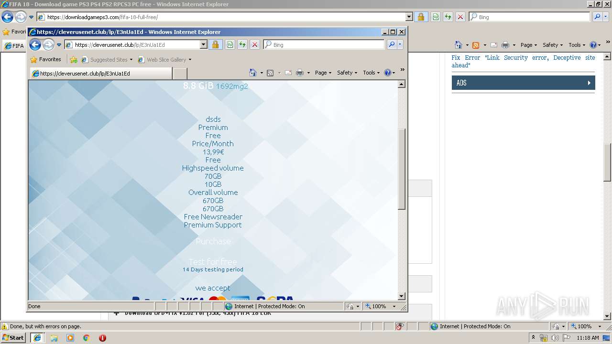
Task: Click Compatibility View icon in popup address bar
Action: click(230, 44)
